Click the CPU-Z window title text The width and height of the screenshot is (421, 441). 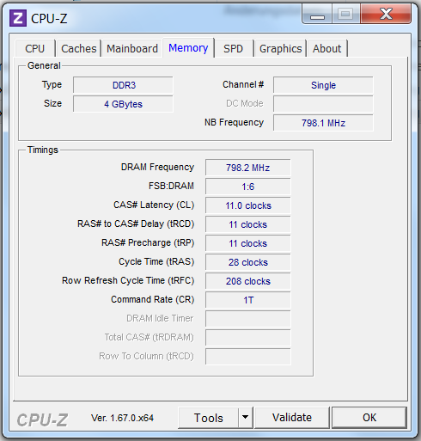(x=49, y=19)
